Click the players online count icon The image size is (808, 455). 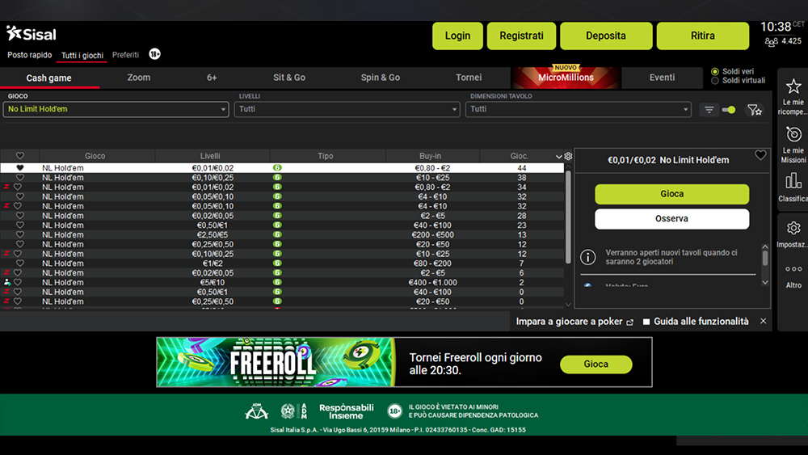pyautogui.click(x=771, y=42)
